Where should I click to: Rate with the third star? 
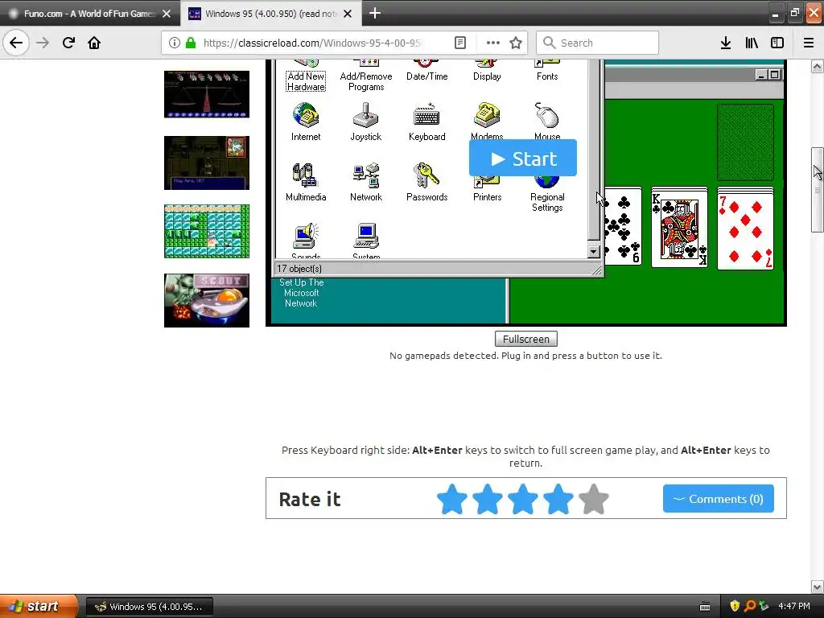(523, 499)
